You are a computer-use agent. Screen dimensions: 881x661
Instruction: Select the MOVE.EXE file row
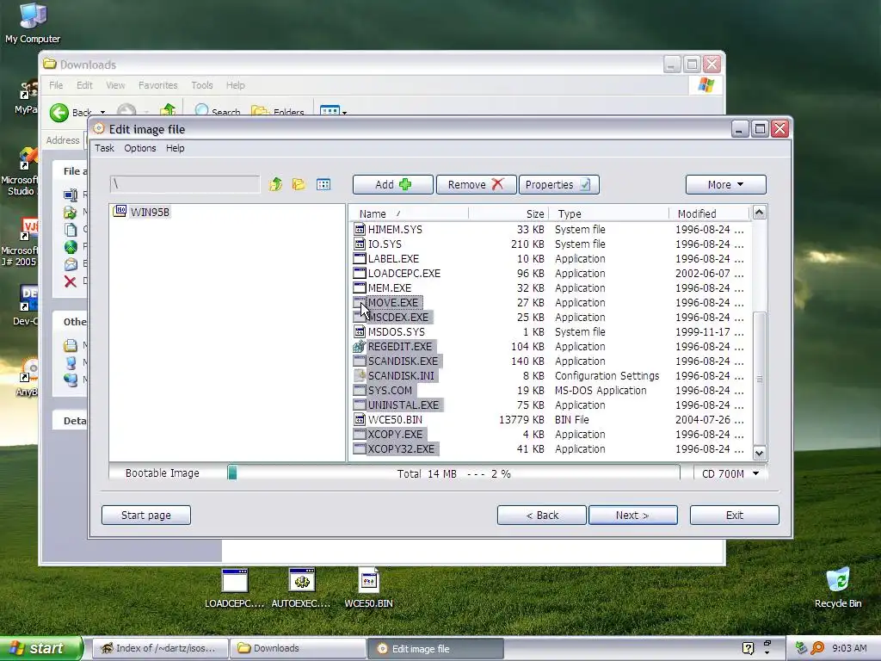point(549,302)
